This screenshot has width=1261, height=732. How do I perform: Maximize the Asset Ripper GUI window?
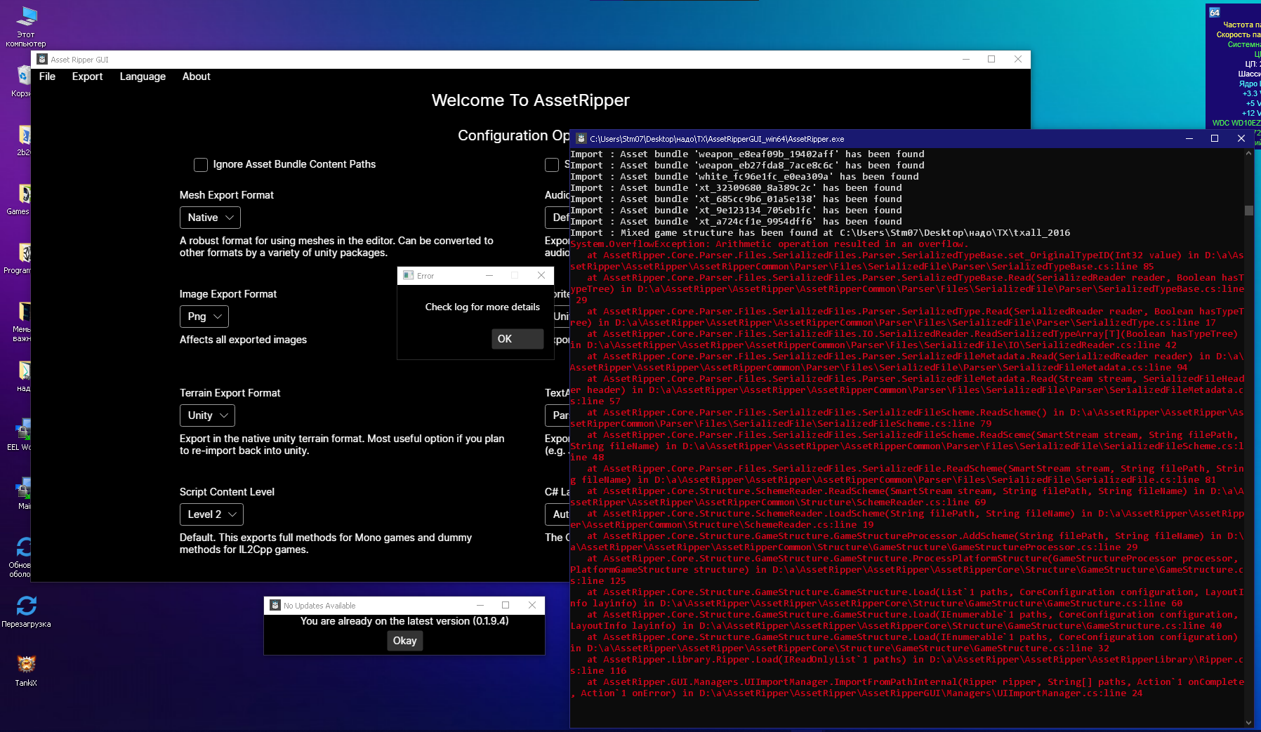pos(991,59)
